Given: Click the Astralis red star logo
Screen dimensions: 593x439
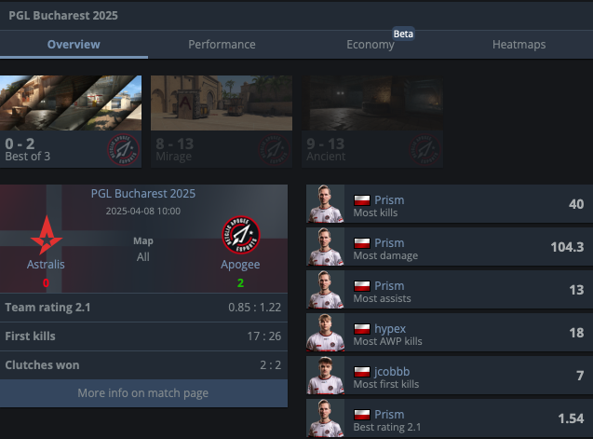Looking at the screenshot, I should pos(47,235).
